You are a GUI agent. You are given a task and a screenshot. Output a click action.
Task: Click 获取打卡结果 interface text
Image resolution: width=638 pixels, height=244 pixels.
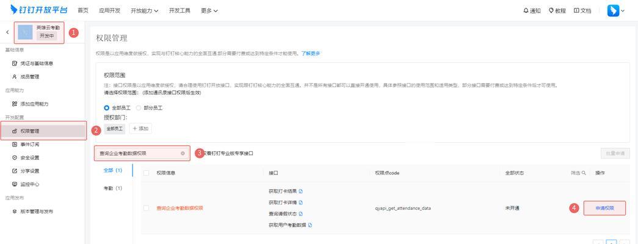(283, 191)
